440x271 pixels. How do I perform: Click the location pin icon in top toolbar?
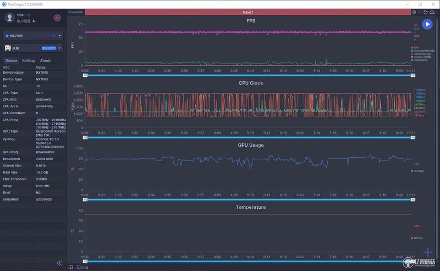[x=414, y=12]
